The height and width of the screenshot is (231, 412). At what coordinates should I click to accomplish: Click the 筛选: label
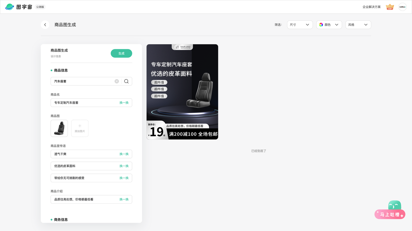(278, 25)
